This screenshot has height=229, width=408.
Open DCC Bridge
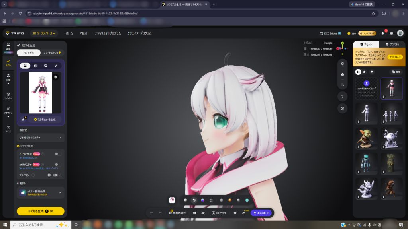(x=330, y=33)
